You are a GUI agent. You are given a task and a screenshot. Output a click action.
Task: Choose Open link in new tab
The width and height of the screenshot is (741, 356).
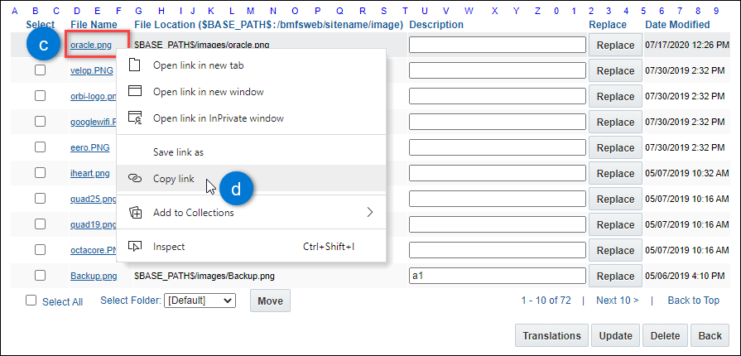[252, 65]
